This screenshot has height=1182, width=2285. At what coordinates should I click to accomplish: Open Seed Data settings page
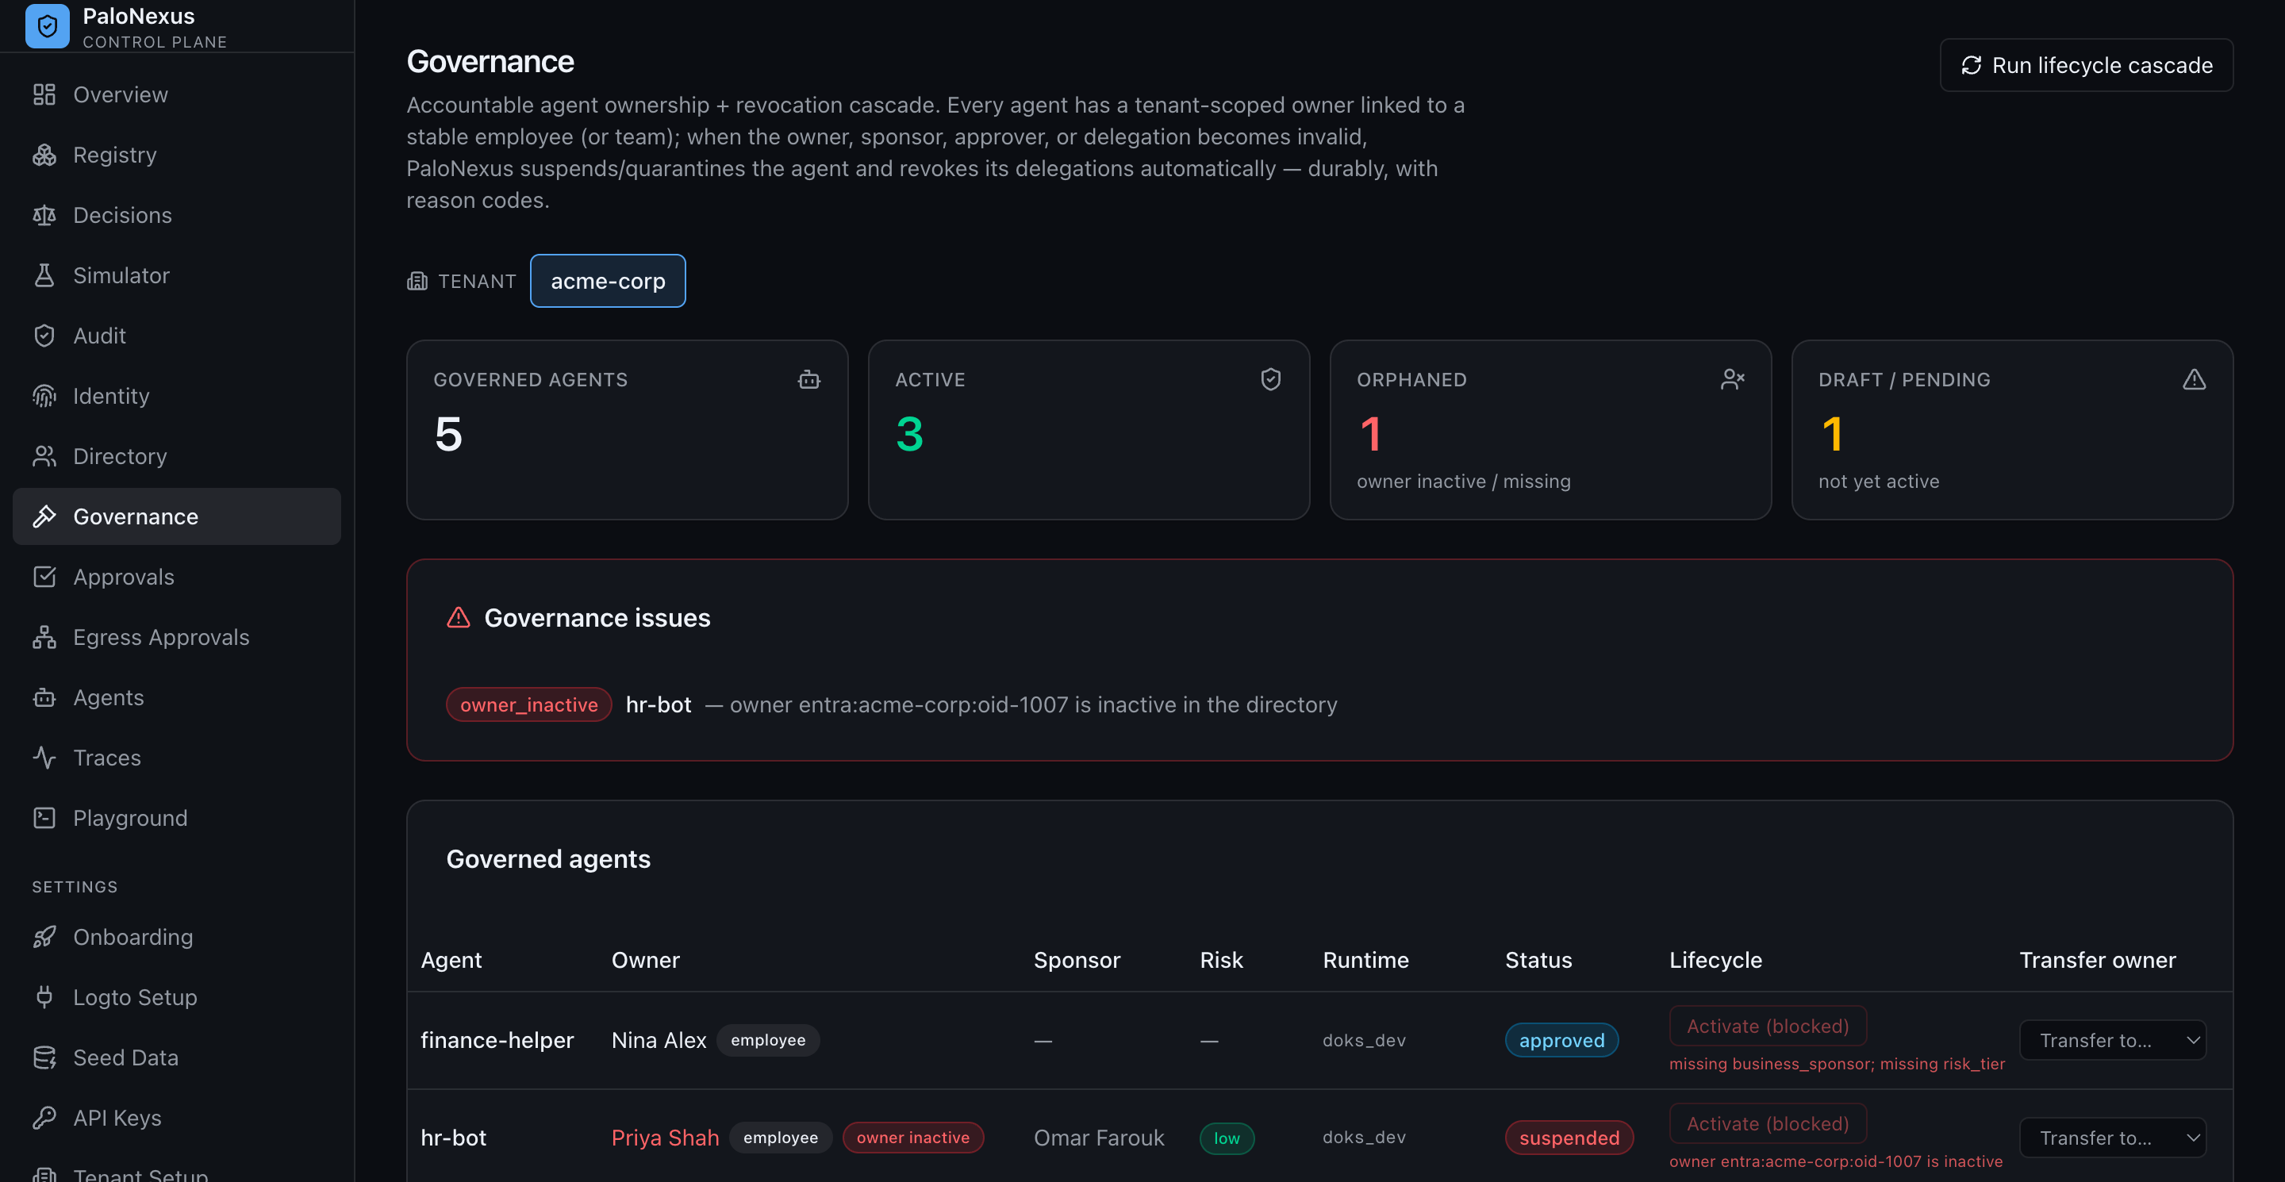pyautogui.click(x=176, y=1057)
